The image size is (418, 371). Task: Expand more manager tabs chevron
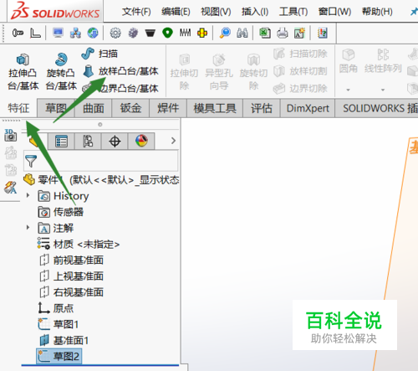173,141
